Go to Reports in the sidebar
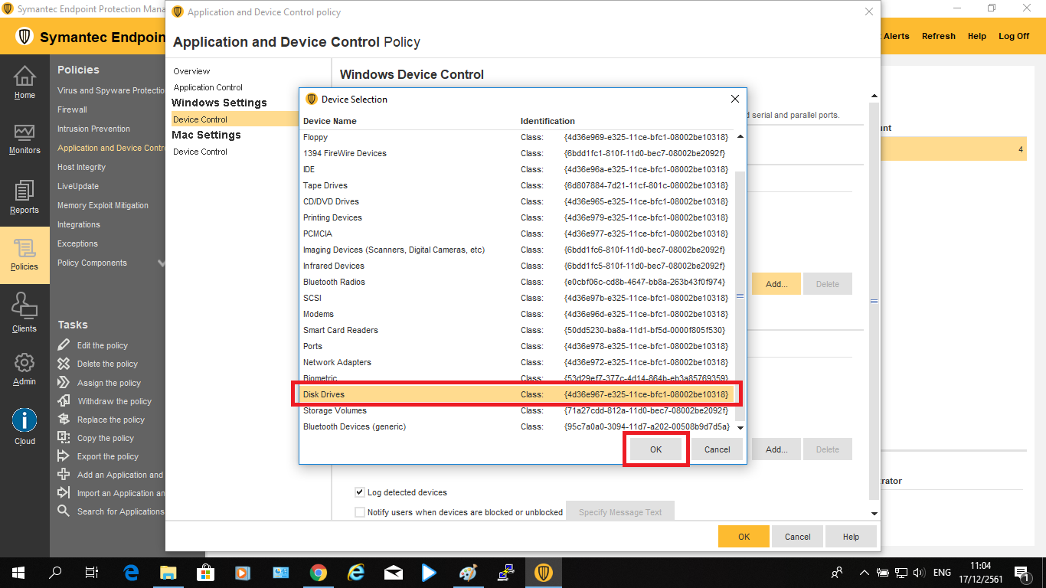Screen dimensions: 1046x588 [x=25, y=191]
